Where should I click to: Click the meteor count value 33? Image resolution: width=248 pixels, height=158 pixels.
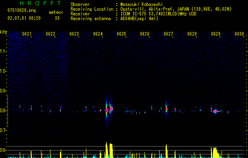coord(57,18)
